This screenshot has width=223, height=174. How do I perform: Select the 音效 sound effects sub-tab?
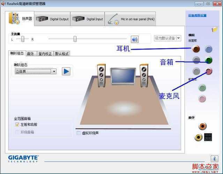[x=31, y=54]
